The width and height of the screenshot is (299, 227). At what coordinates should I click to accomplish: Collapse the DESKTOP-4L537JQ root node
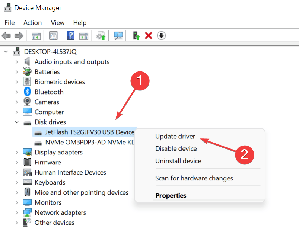point(6,52)
